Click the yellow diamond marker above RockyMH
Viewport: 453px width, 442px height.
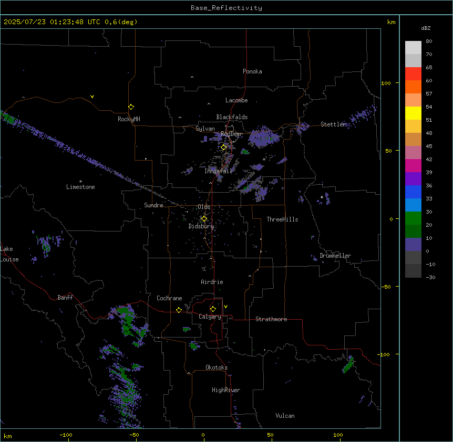131,107
